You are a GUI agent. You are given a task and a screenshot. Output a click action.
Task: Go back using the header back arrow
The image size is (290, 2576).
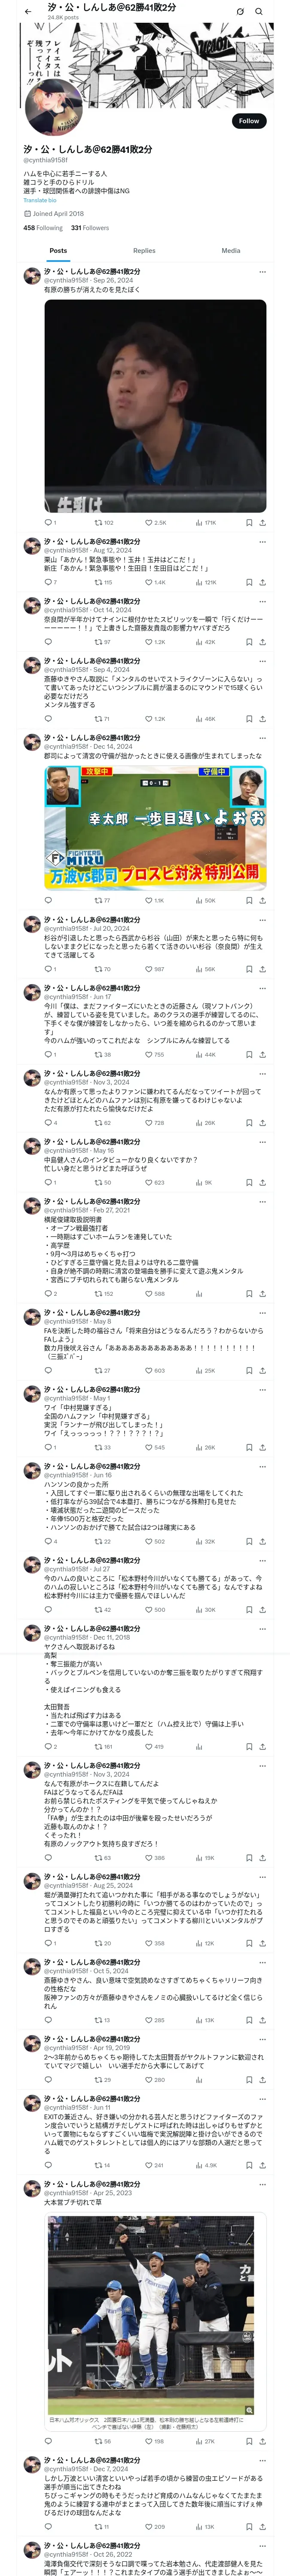(28, 12)
